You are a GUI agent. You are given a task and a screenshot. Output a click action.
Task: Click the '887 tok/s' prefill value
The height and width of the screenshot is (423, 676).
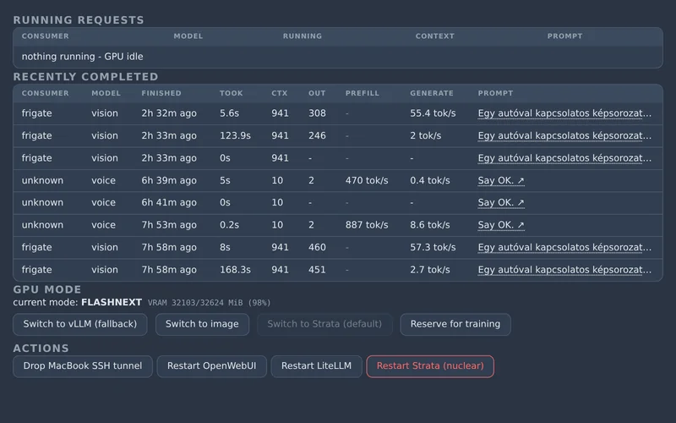coord(367,225)
